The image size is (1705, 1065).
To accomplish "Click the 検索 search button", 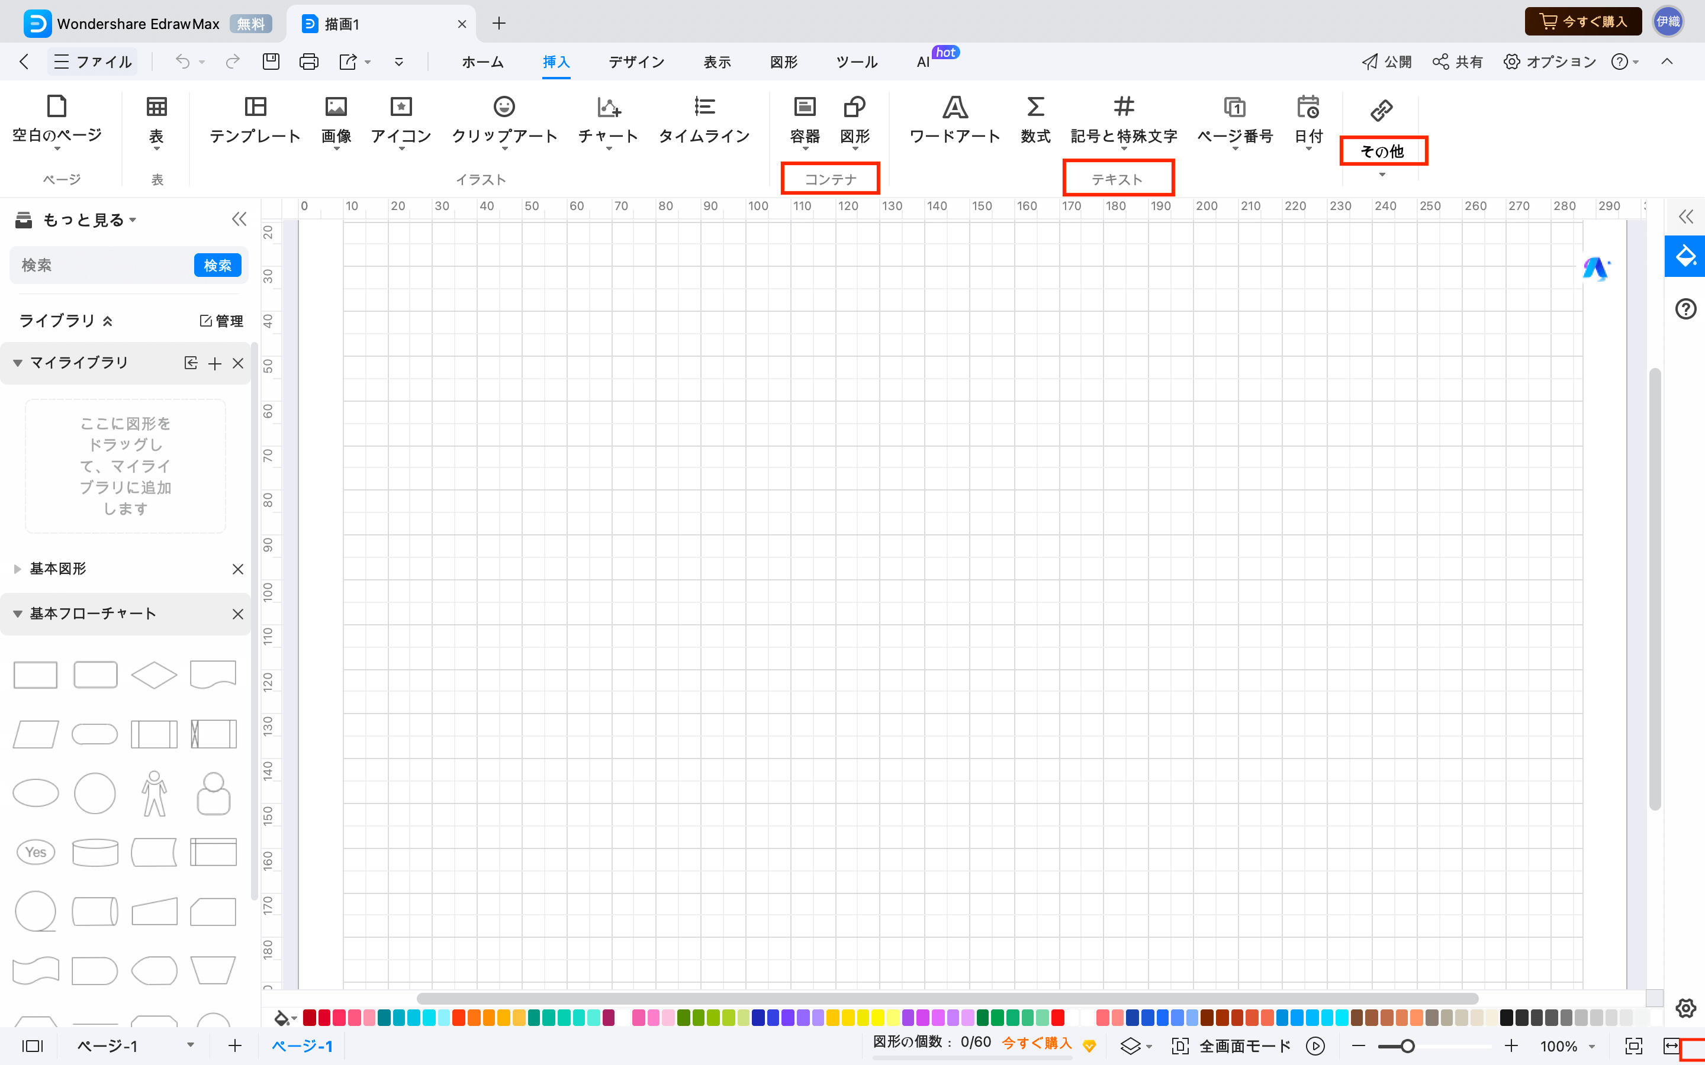I will click(x=218, y=266).
